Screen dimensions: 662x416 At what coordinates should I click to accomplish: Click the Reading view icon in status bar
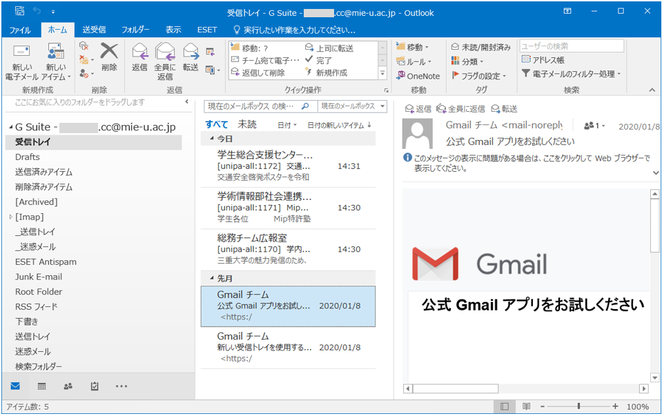[x=526, y=406]
